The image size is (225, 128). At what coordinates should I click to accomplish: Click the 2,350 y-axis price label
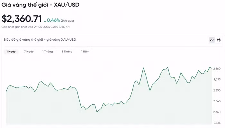click(x=217, y=91)
